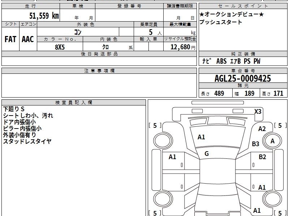Click the シフト header cell
289x216 pixels.
coord(10,24)
